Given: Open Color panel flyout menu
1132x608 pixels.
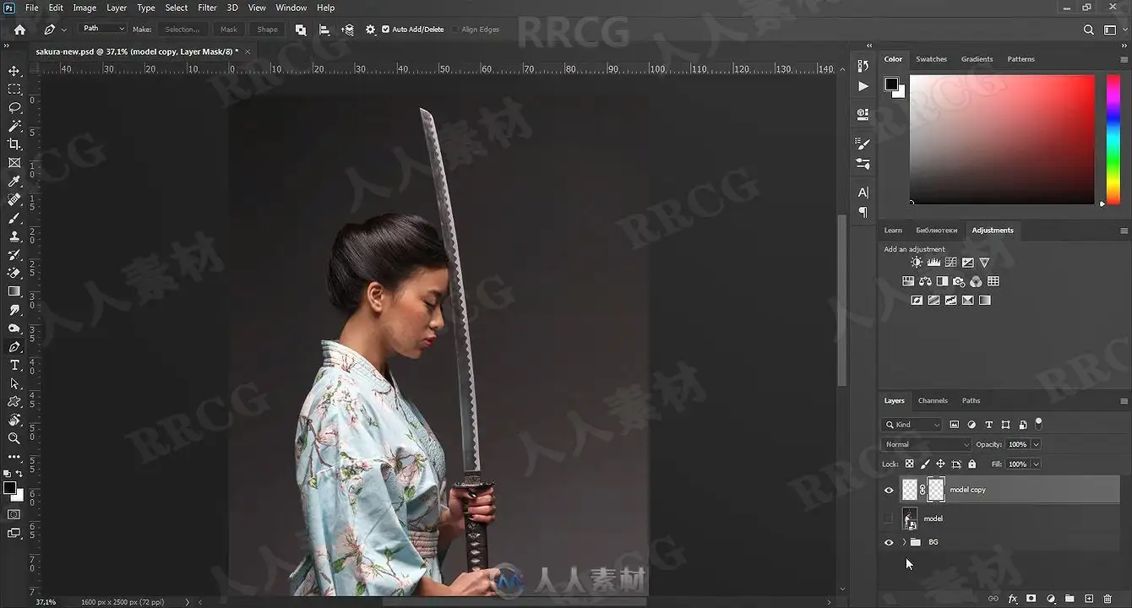Looking at the screenshot, I should coord(1124,59).
